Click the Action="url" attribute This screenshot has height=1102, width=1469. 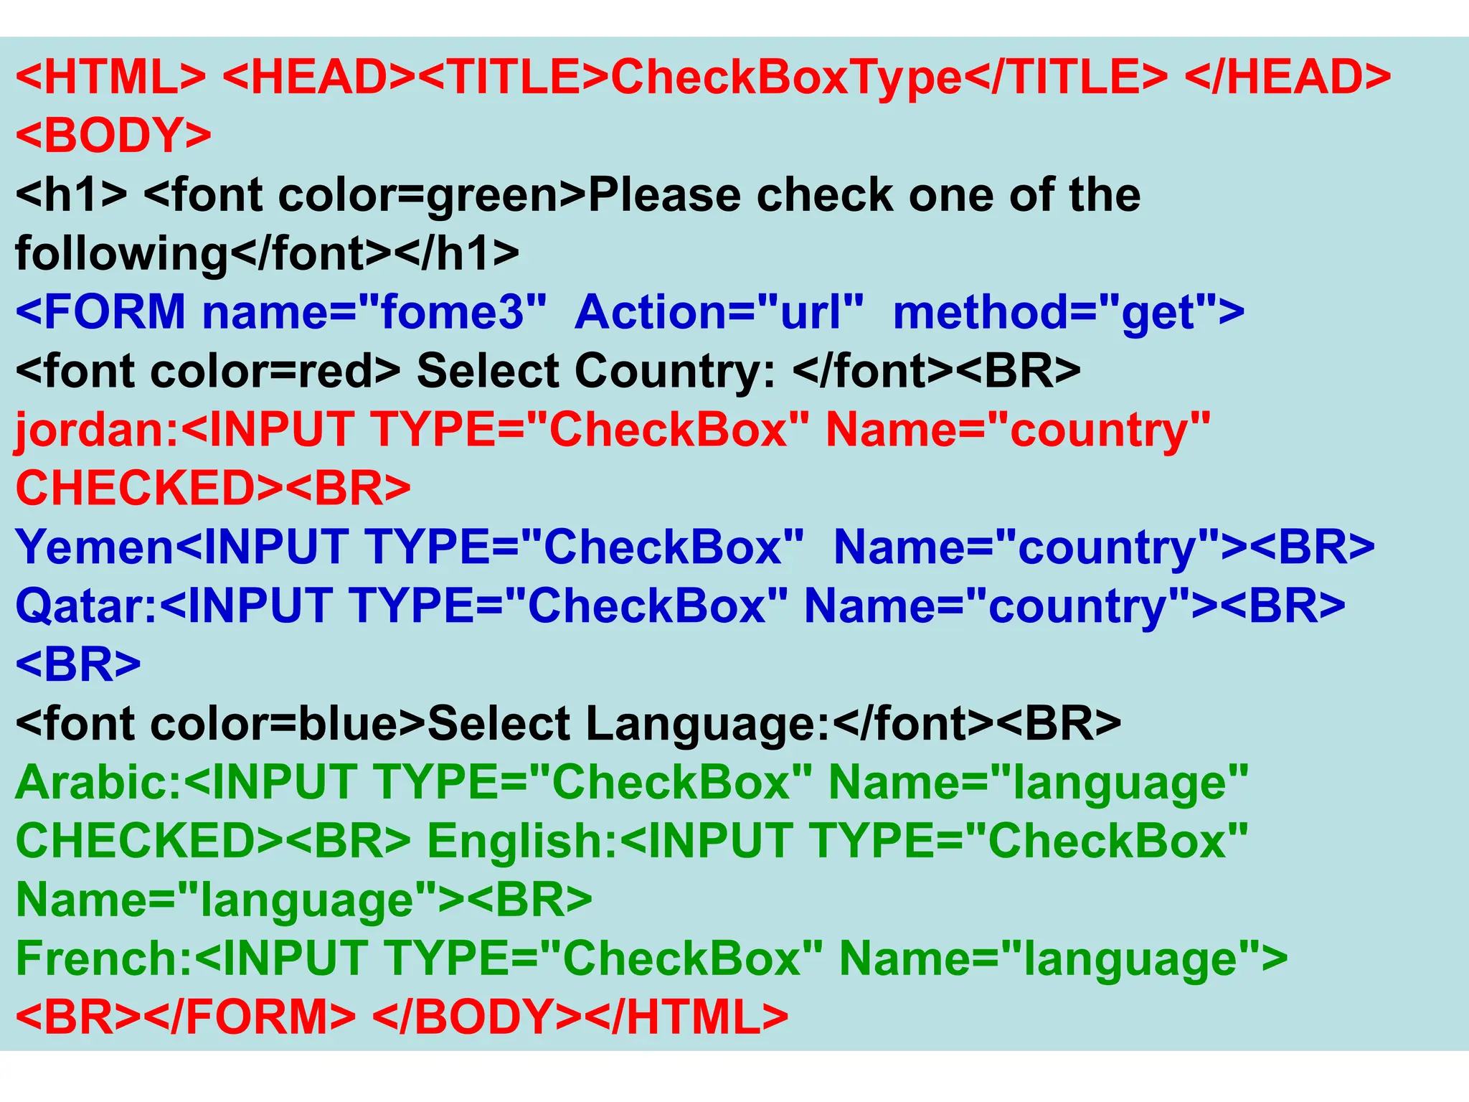(719, 313)
